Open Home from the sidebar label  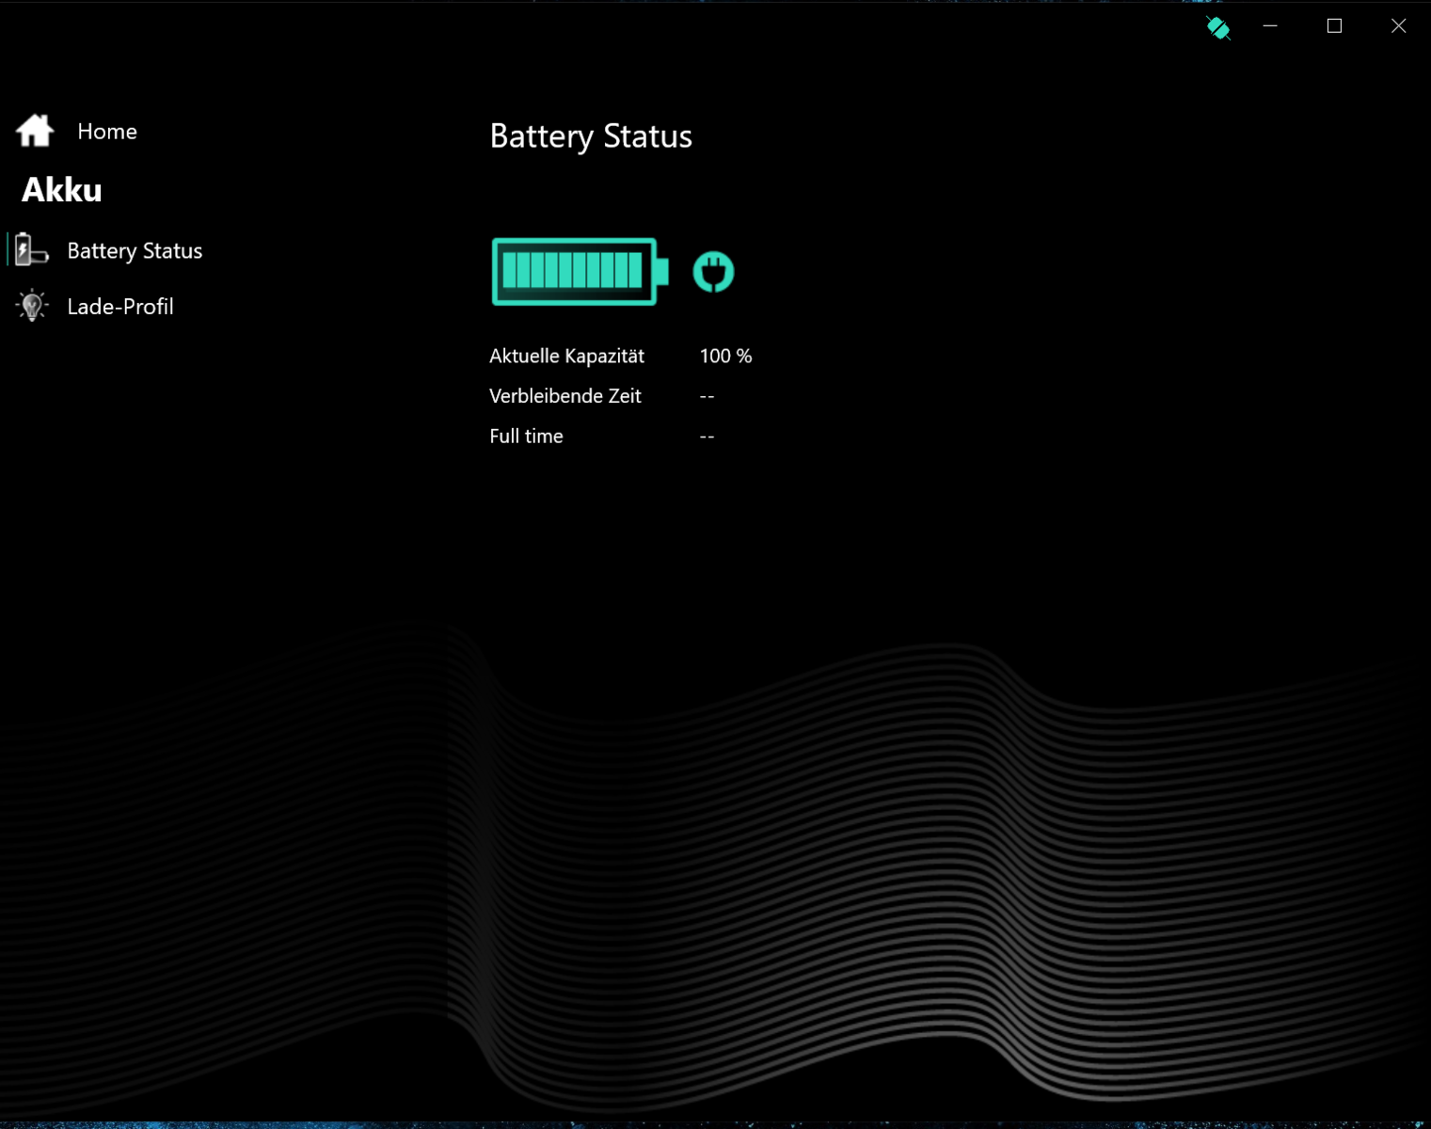click(107, 132)
